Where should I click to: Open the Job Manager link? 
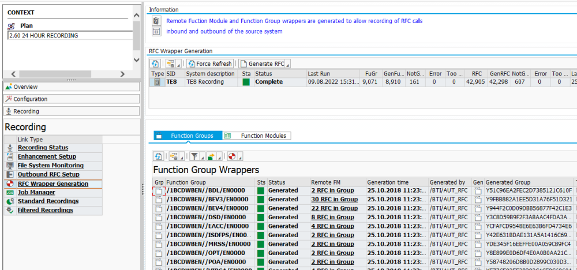click(36, 192)
